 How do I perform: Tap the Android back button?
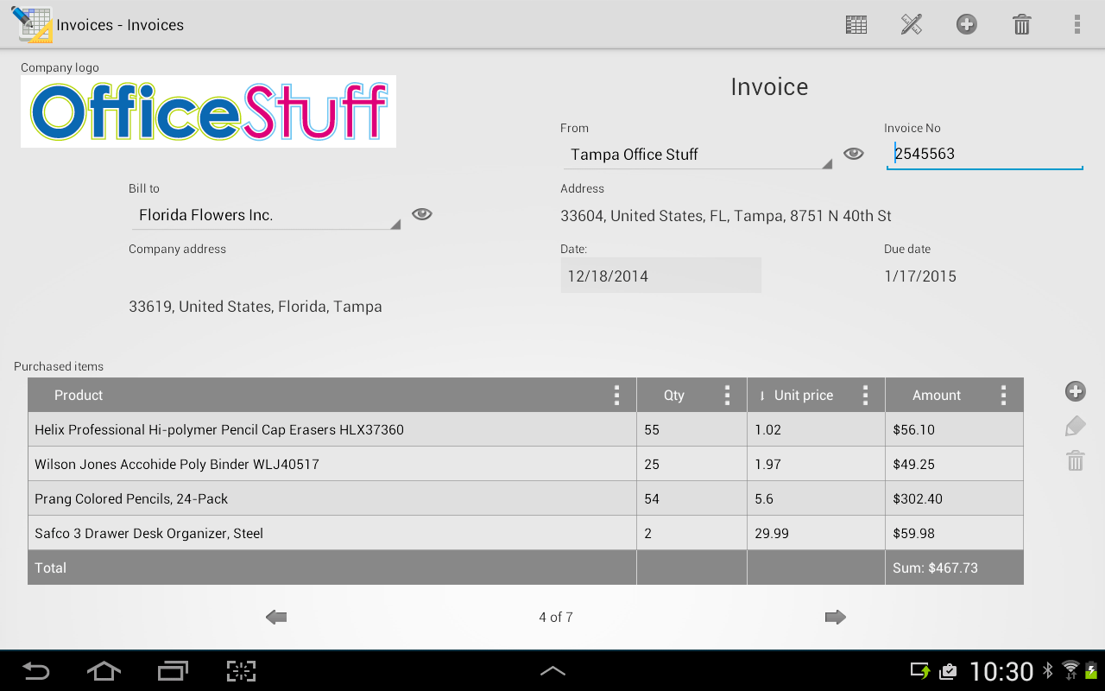[35, 671]
